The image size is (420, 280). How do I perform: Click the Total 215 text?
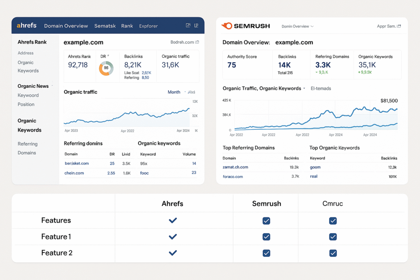(x=285, y=73)
